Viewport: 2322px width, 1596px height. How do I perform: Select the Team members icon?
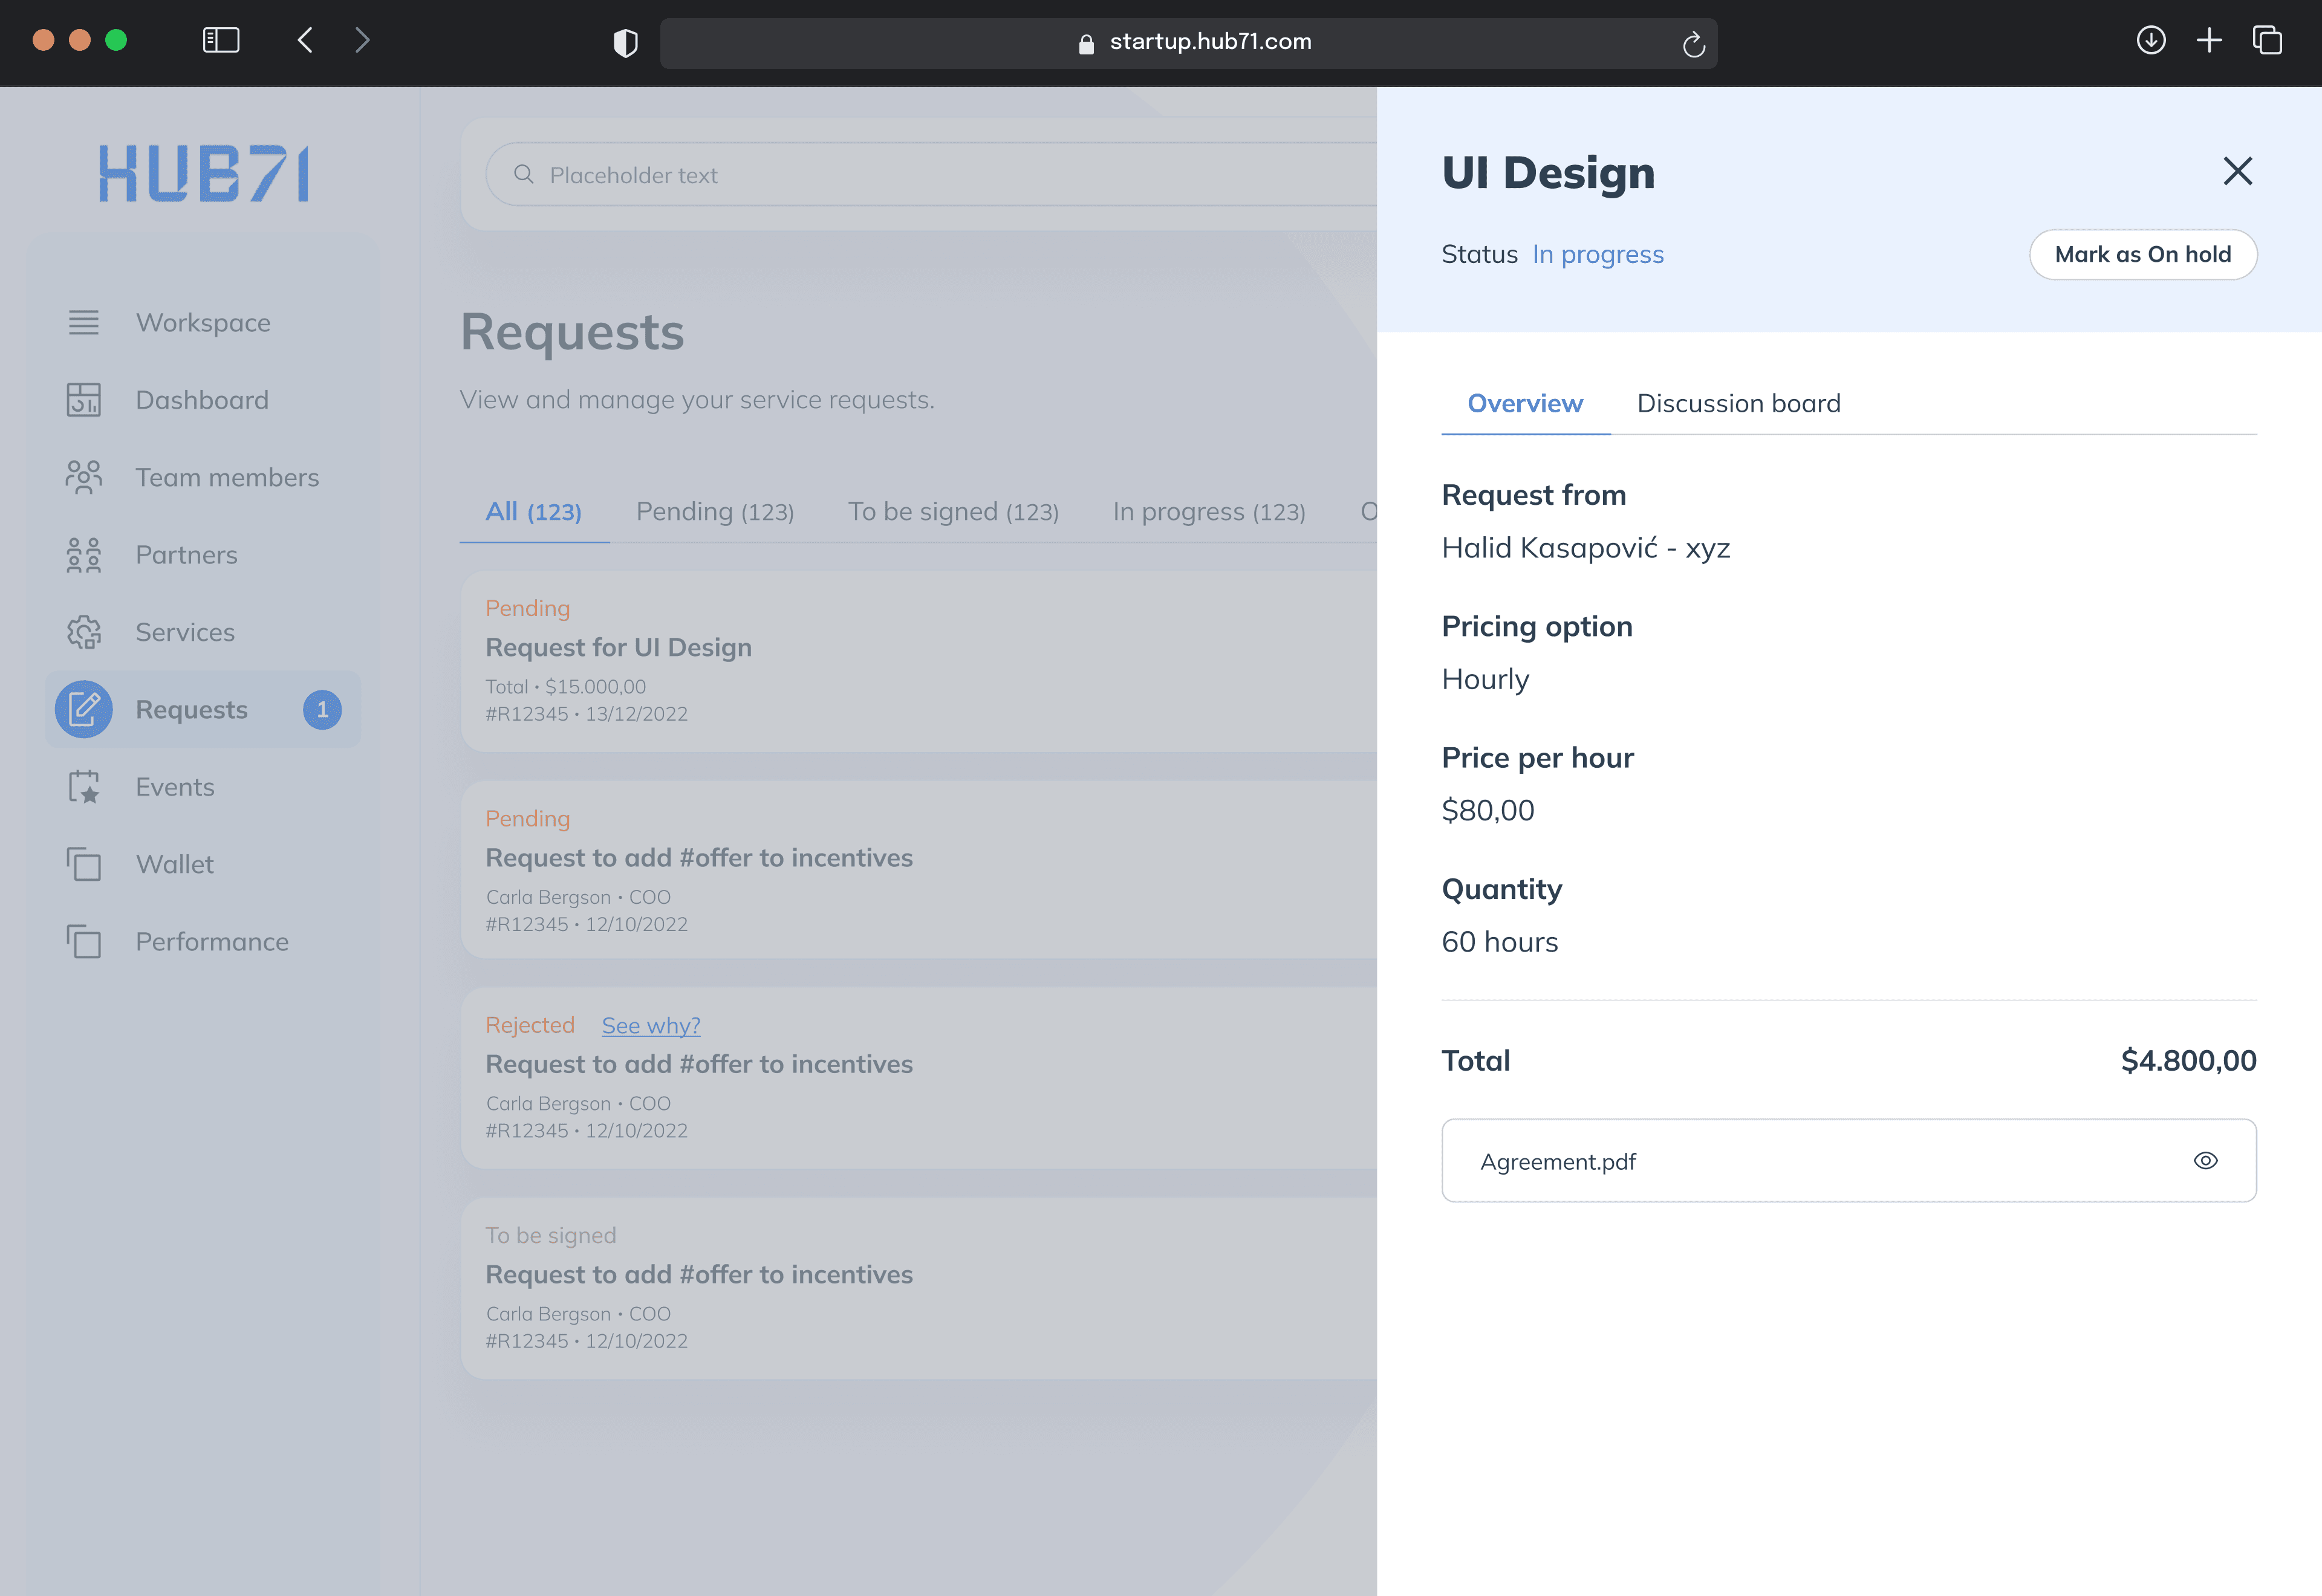click(x=84, y=477)
